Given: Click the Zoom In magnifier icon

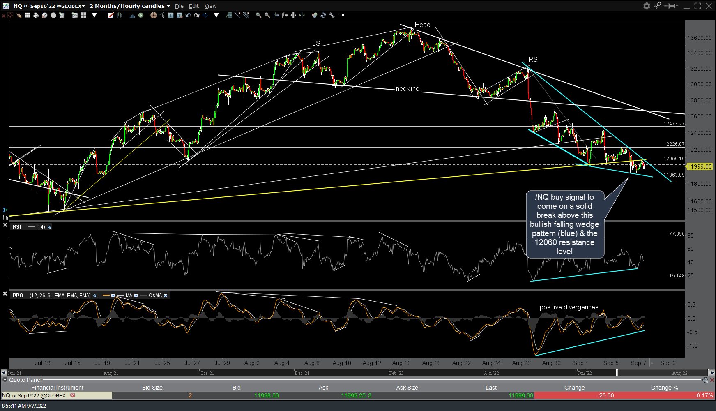Looking at the screenshot, I should pos(258,16).
